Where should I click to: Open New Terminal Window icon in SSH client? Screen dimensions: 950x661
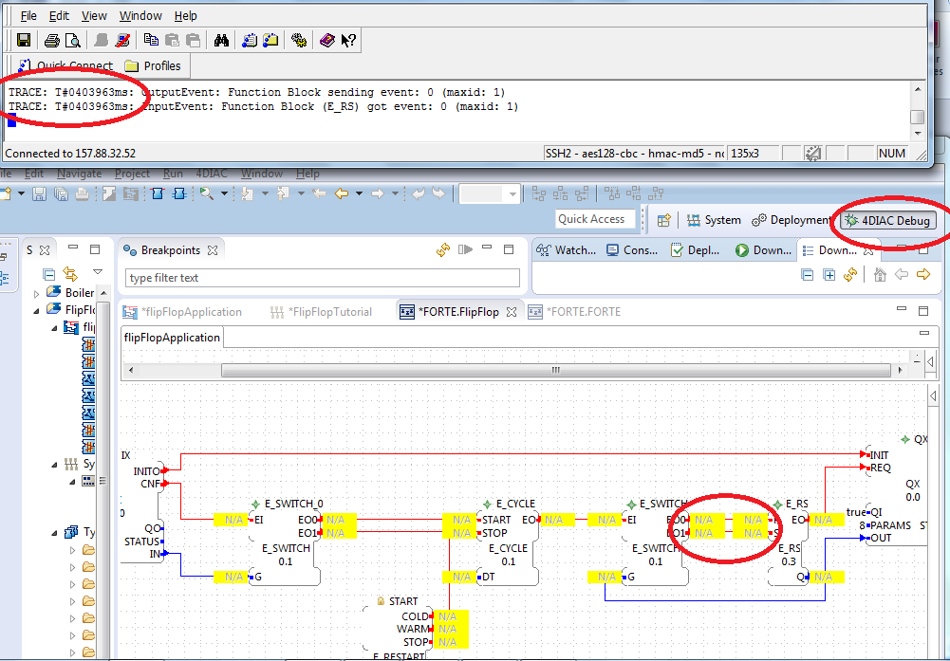pos(250,41)
